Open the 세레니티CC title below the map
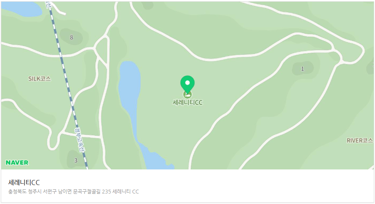Image resolution: width=375 pixels, height=204 pixels. [24, 183]
